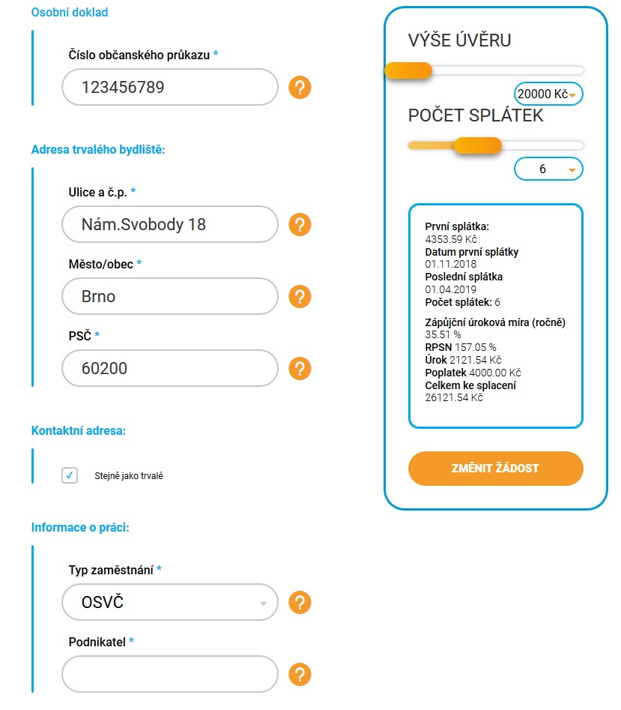Image resolution: width=621 pixels, height=710 pixels.
Task: Open help icon for PSČ field
Action: [x=300, y=369]
